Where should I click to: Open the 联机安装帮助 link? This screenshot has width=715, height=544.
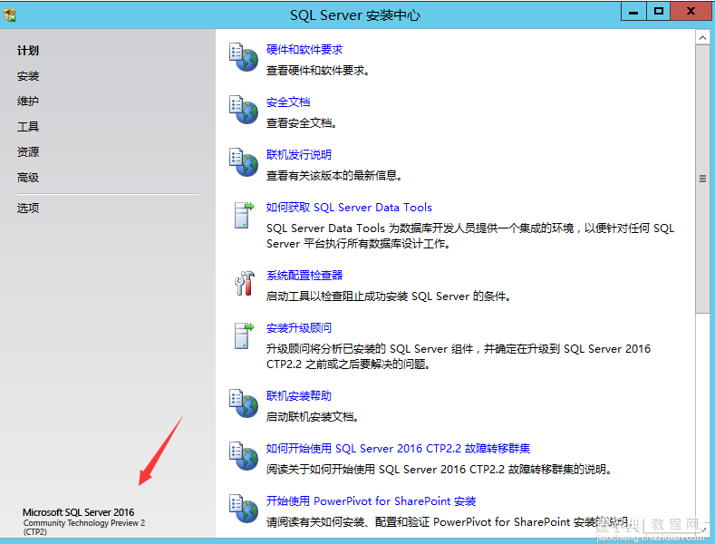tap(299, 395)
